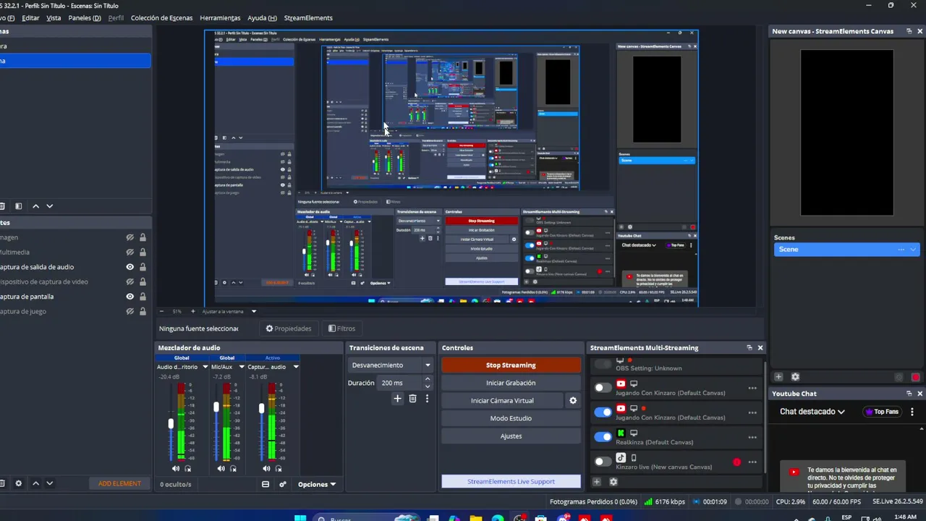
Task: Switch audio mixer layout view
Action: pos(266,484)
